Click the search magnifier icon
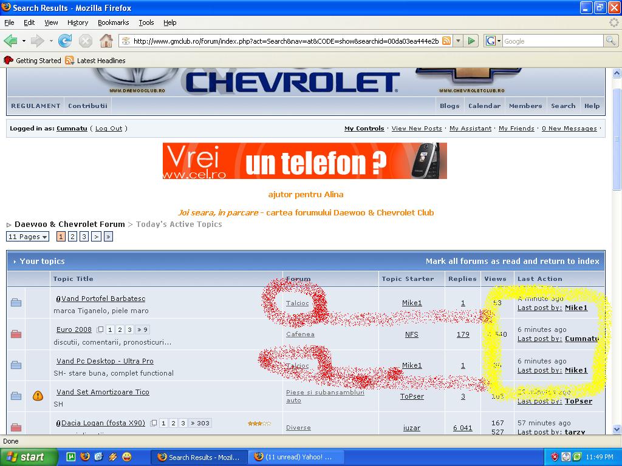The width and height of the screenshot is (622, 466). coord(610,41)
